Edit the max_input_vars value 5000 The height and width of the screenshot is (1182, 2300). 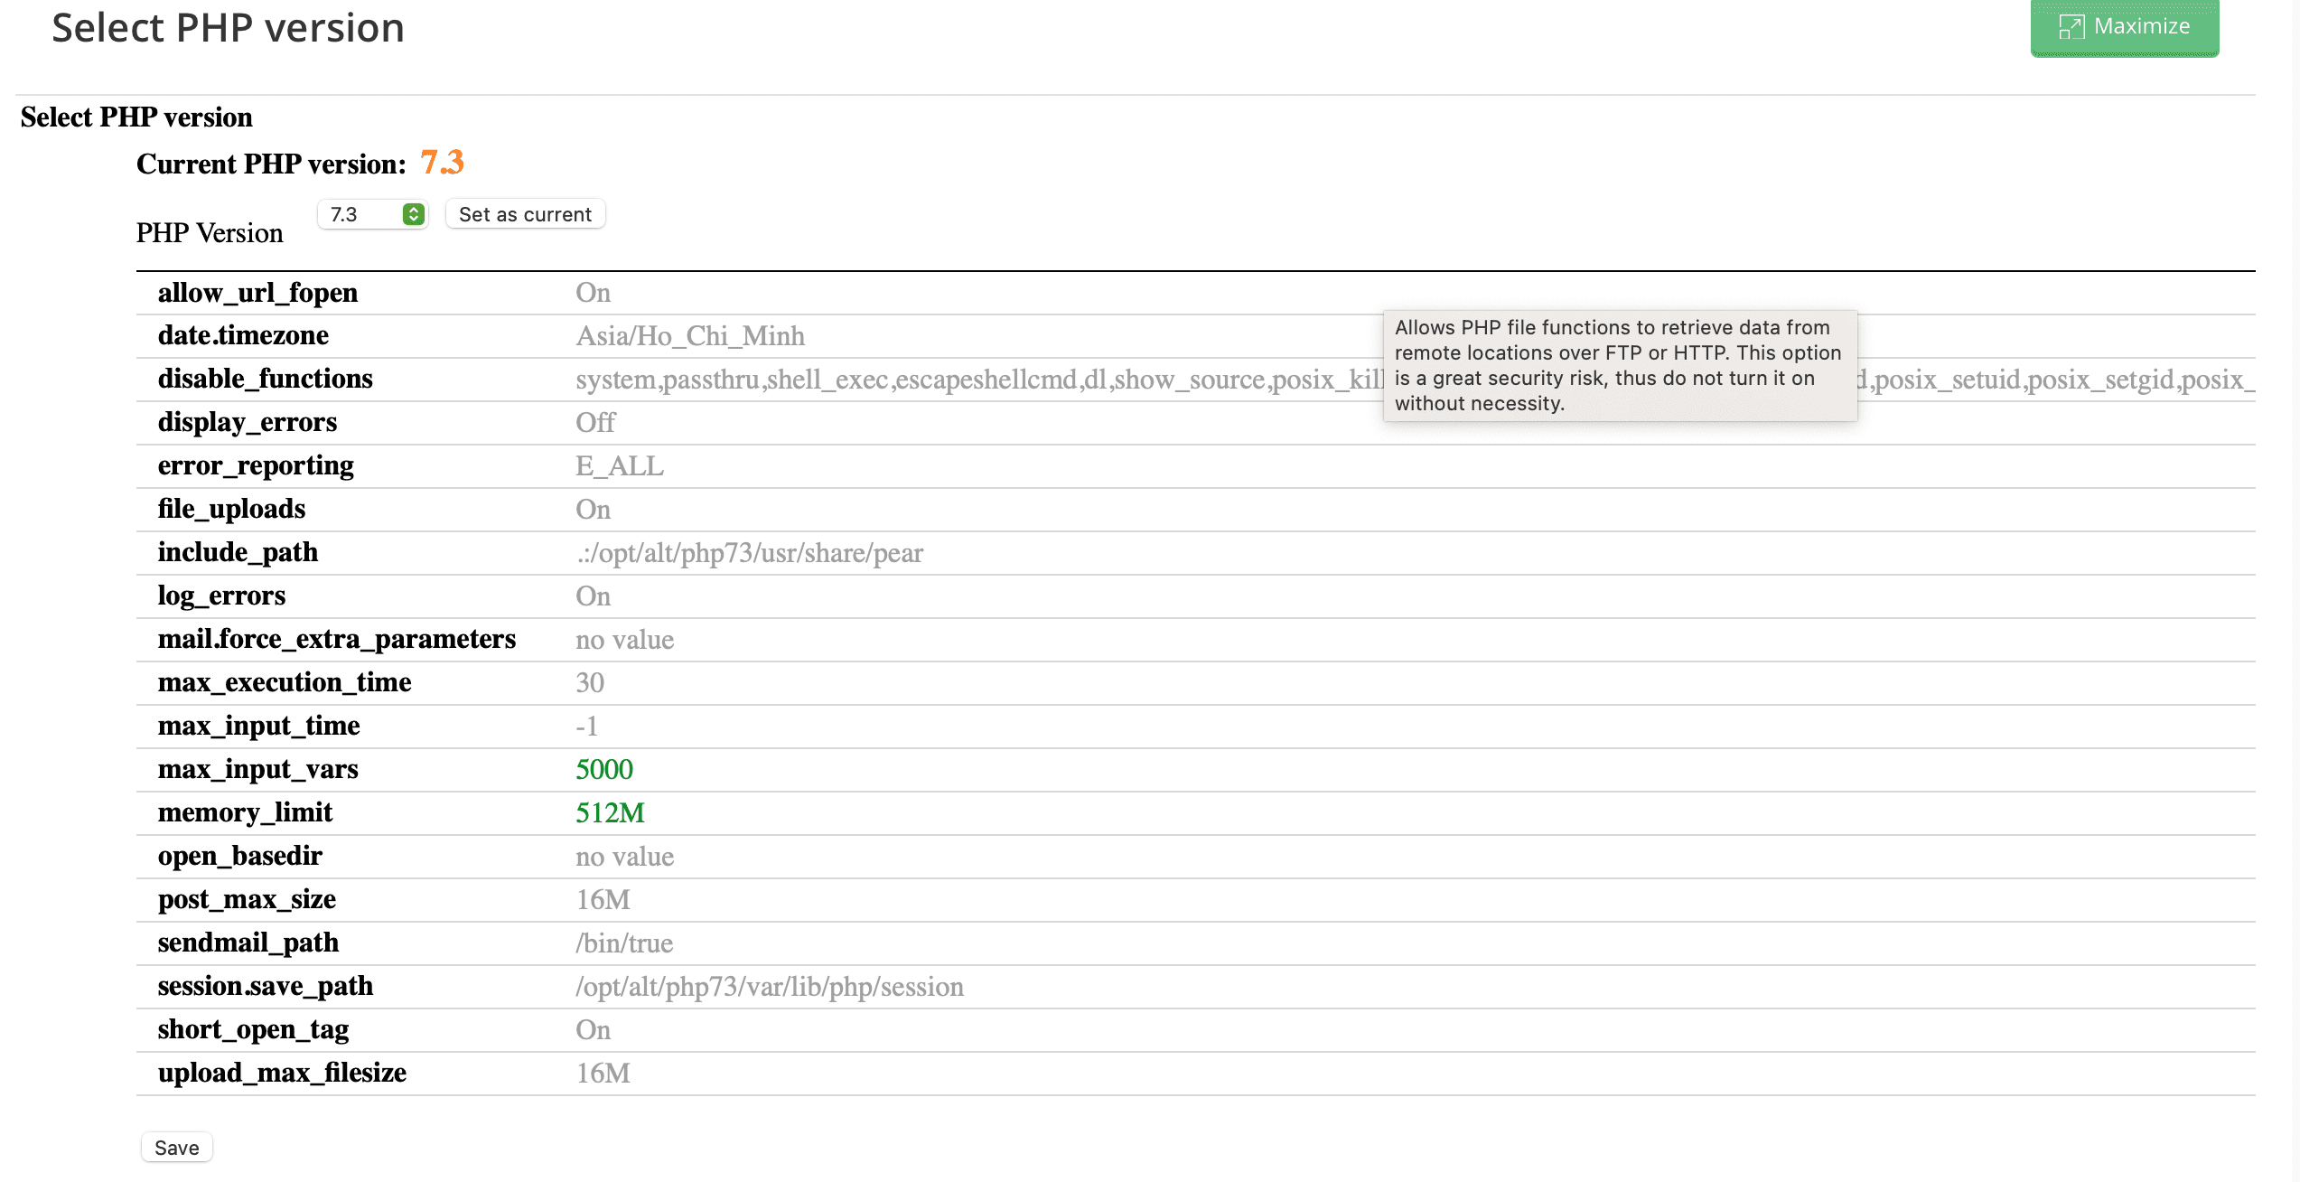603,769
